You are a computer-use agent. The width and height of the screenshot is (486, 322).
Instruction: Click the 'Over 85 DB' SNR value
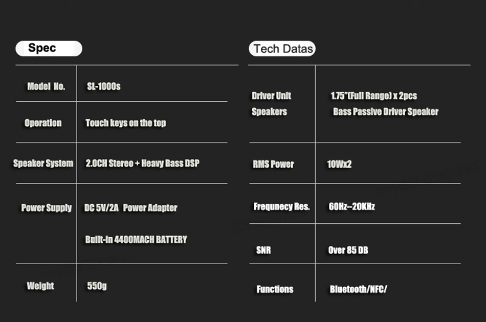coord(348,250)
